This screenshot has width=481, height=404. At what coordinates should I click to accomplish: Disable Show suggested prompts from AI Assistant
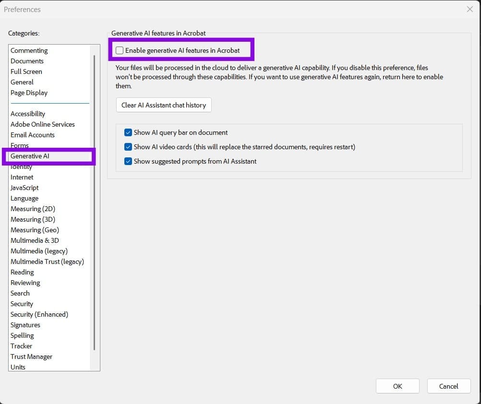click(x=128, y=161)
